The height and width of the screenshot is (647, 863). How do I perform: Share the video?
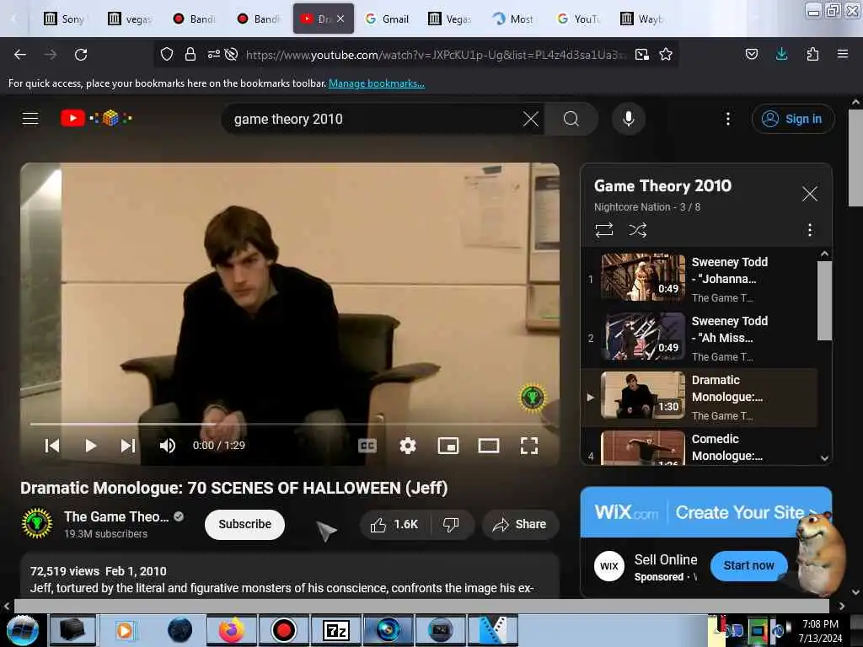520,524
